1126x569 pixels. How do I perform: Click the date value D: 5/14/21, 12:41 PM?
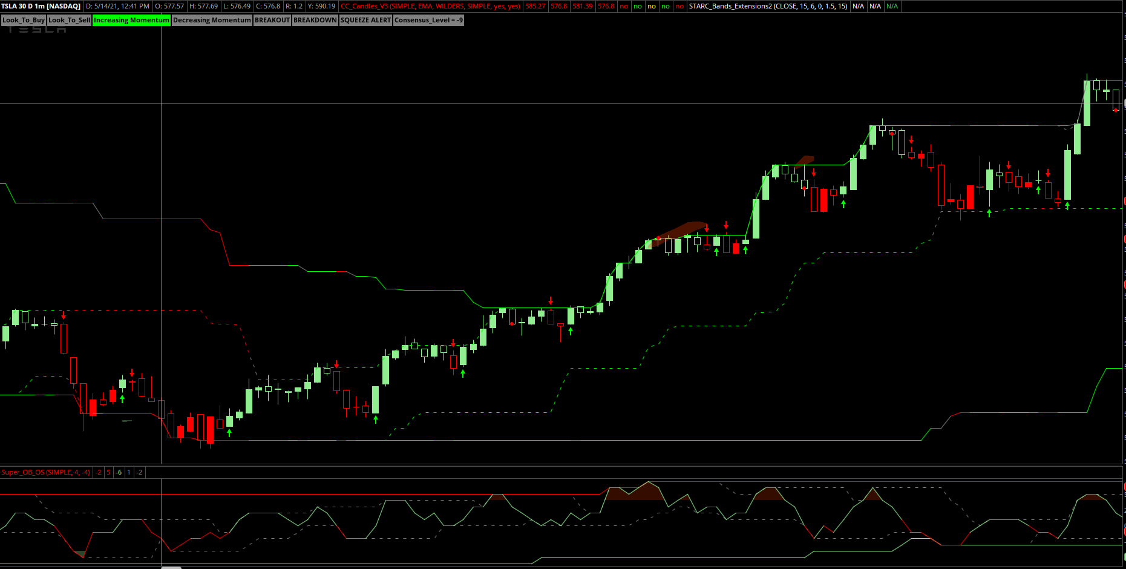117,6
